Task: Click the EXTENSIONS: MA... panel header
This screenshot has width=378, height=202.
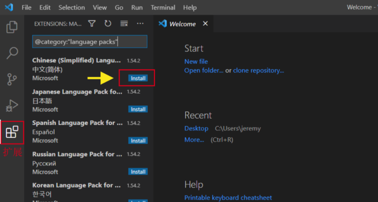Action: (58, 24)
